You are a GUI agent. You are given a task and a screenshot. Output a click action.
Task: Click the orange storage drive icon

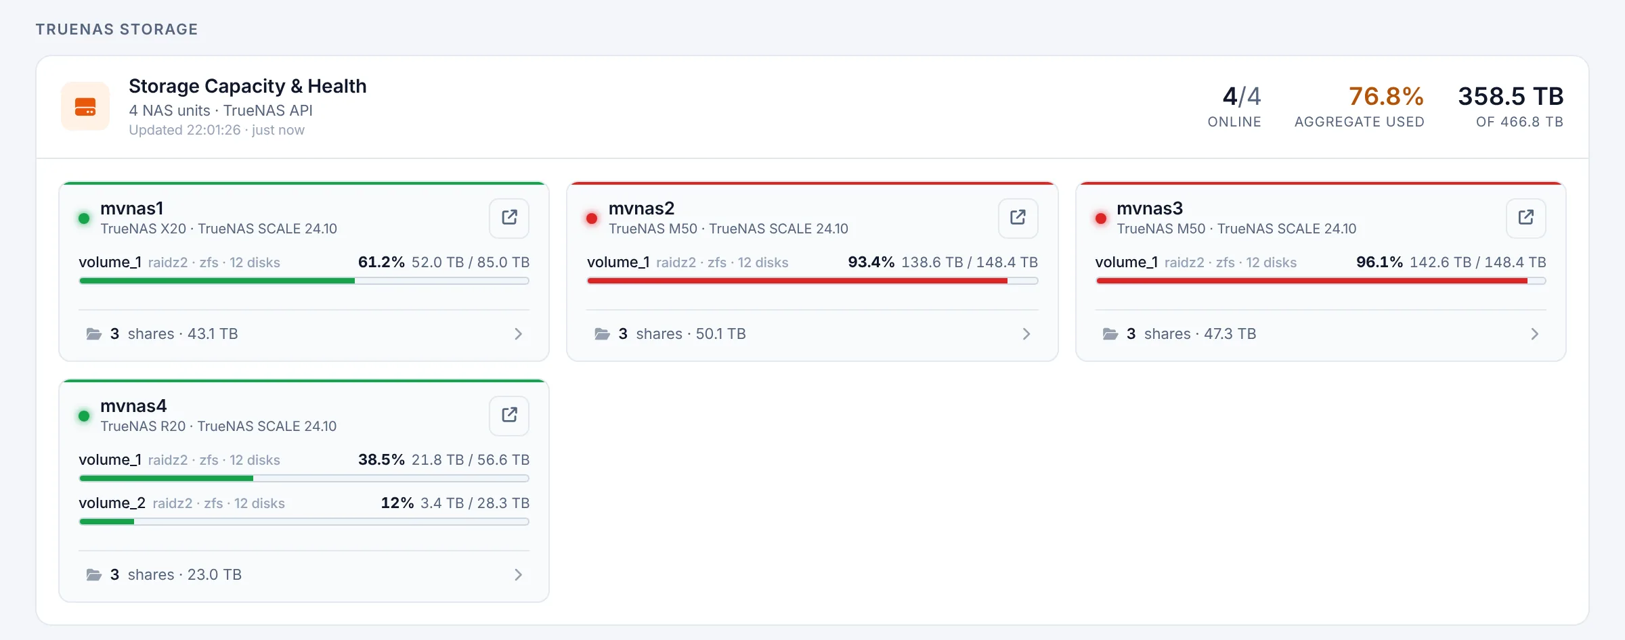click(x=85, y=106)
